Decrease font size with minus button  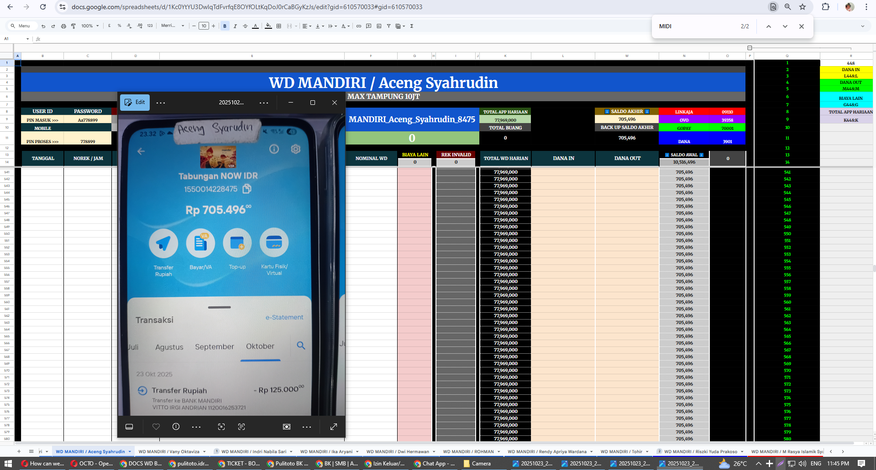194,26
